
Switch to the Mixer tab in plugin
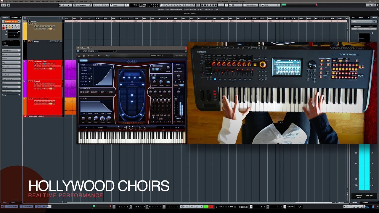[99, 56]
